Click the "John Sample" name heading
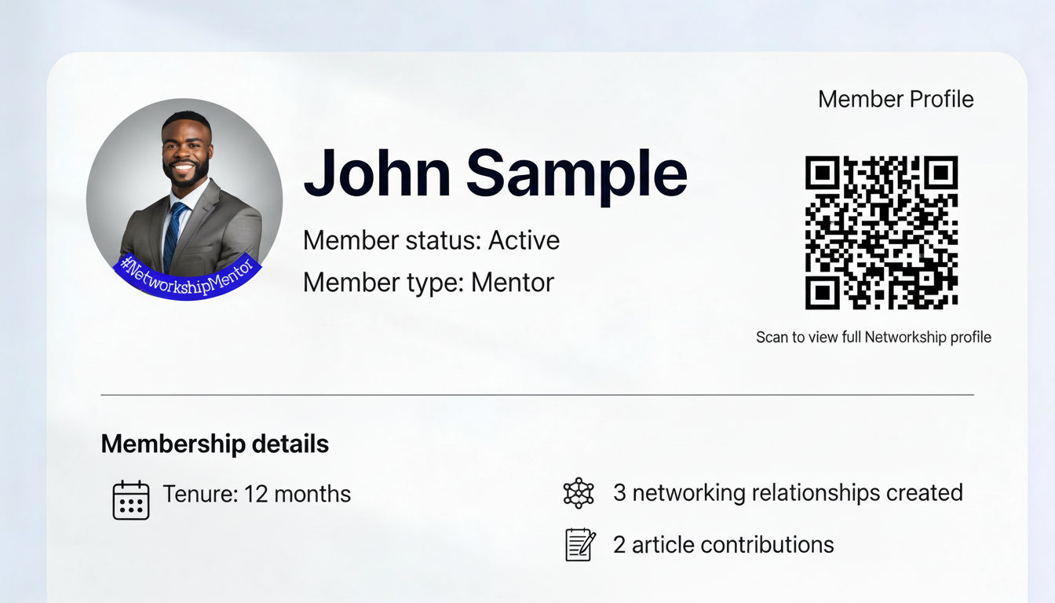 495,174
